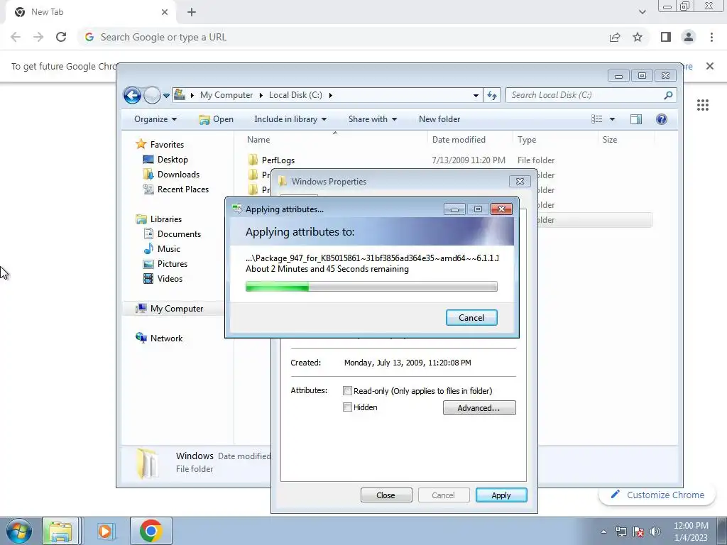This screenshot has height=545, width=727.
Task: Open Google apps grid icon
Action: click(703, 105)
